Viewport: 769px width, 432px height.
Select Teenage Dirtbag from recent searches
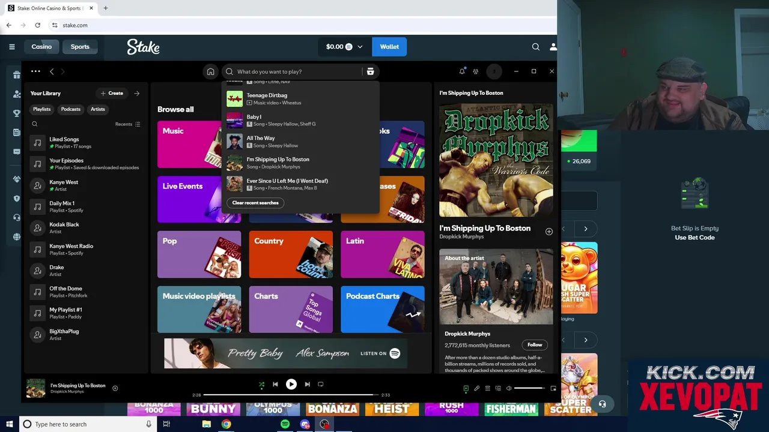pyautogui.click(x=300, y=98)
